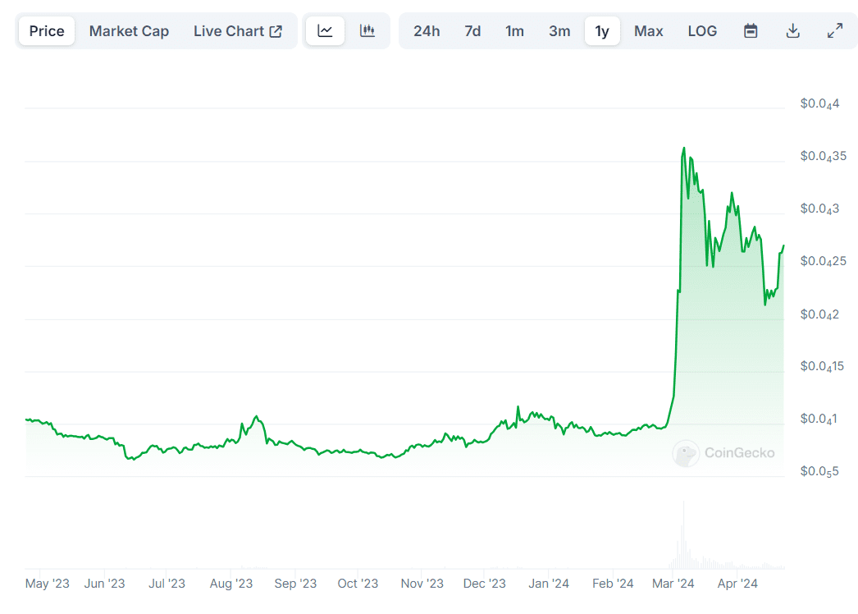The height and width of the screenshot is (614, 858).
Task: Click the CoinGecko gecko mascot watermark
Action: 687,453
